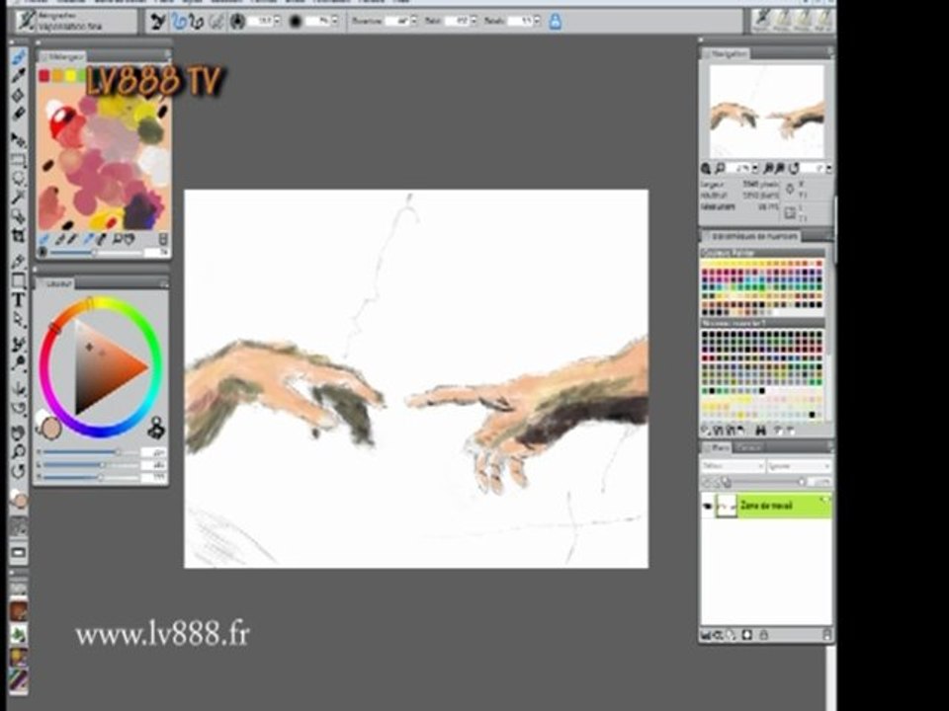Open the Navigator zoom level dropdown

click(x=754, y=168)
